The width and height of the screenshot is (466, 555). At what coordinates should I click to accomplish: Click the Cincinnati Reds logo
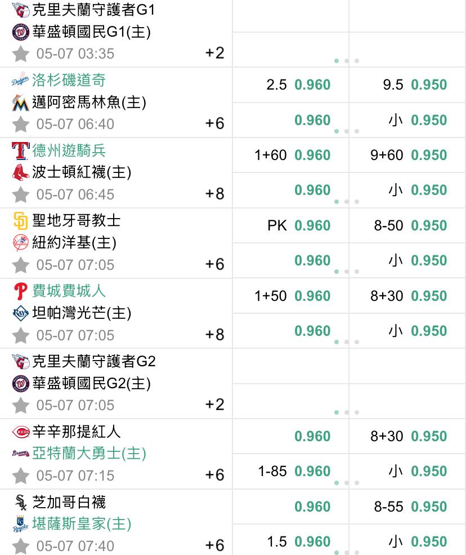coord(20,432)
